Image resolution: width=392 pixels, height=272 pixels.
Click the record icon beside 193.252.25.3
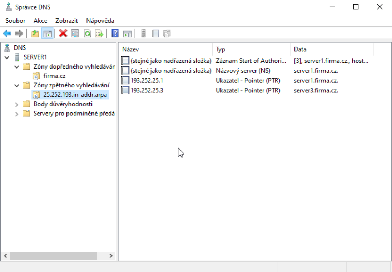pos(125,90)
